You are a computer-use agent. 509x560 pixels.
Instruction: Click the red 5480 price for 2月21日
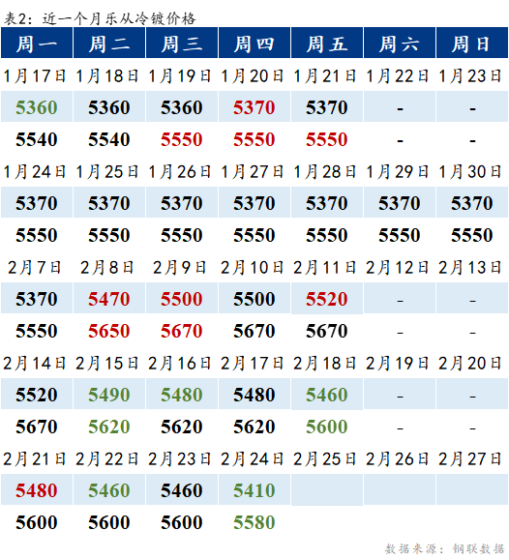pyautogui.click(x=37, y=490)
